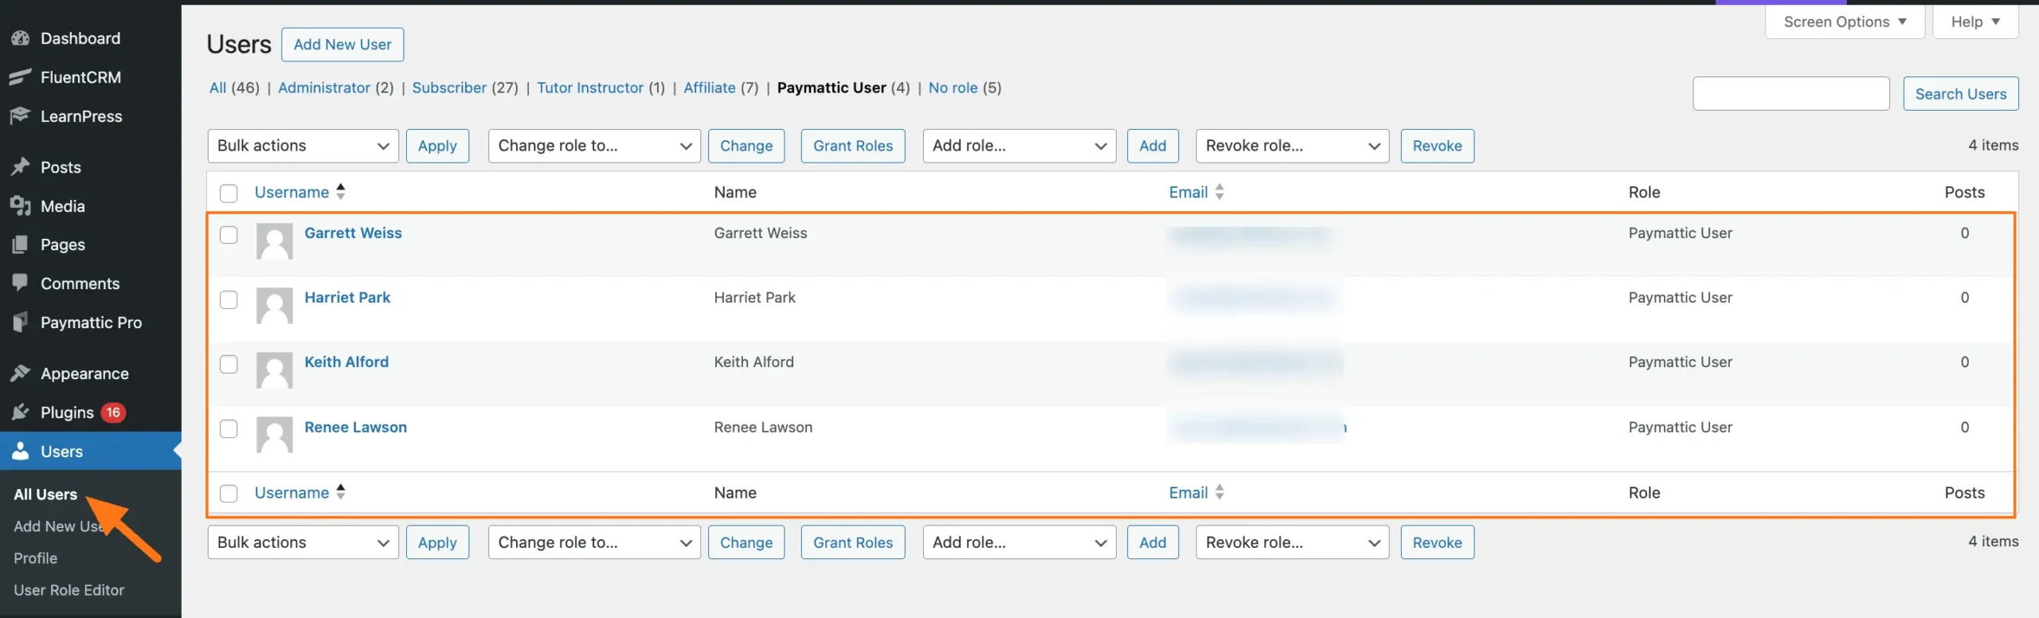
Task: Click the LearnPress graduation cap icon
Action: click(x=21, y=116)
